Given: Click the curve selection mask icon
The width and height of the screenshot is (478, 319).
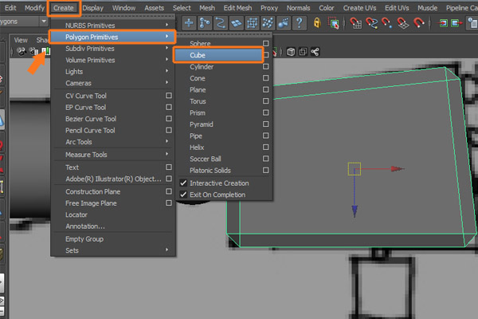Looking at the screenshot, I should [x=221, y=22].
